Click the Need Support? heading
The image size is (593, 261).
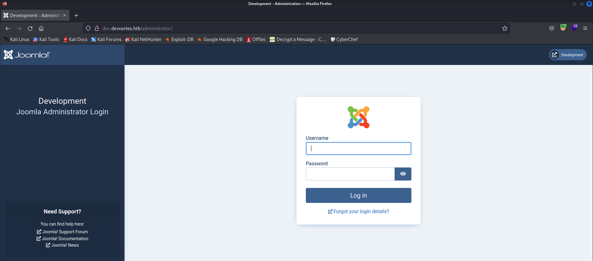point(62,211)
